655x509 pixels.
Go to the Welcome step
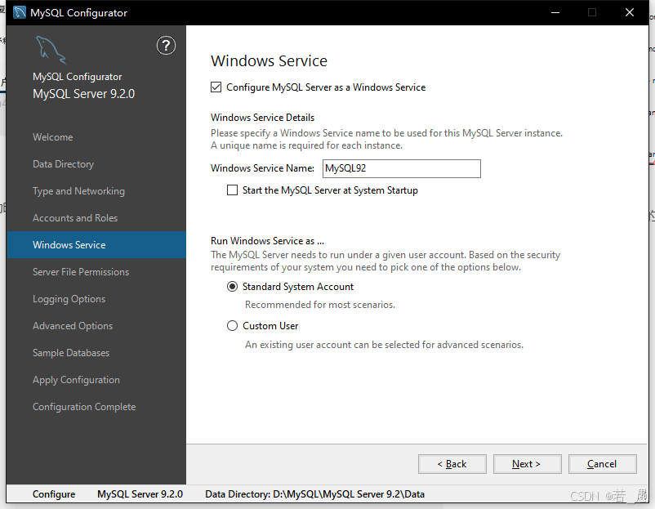[x=52, y=137]
